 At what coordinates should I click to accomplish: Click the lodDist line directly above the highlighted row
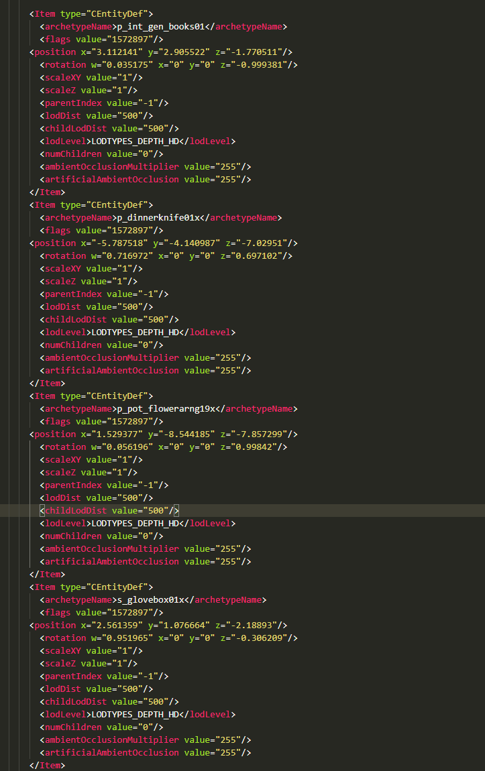click(x=97, y=497)
